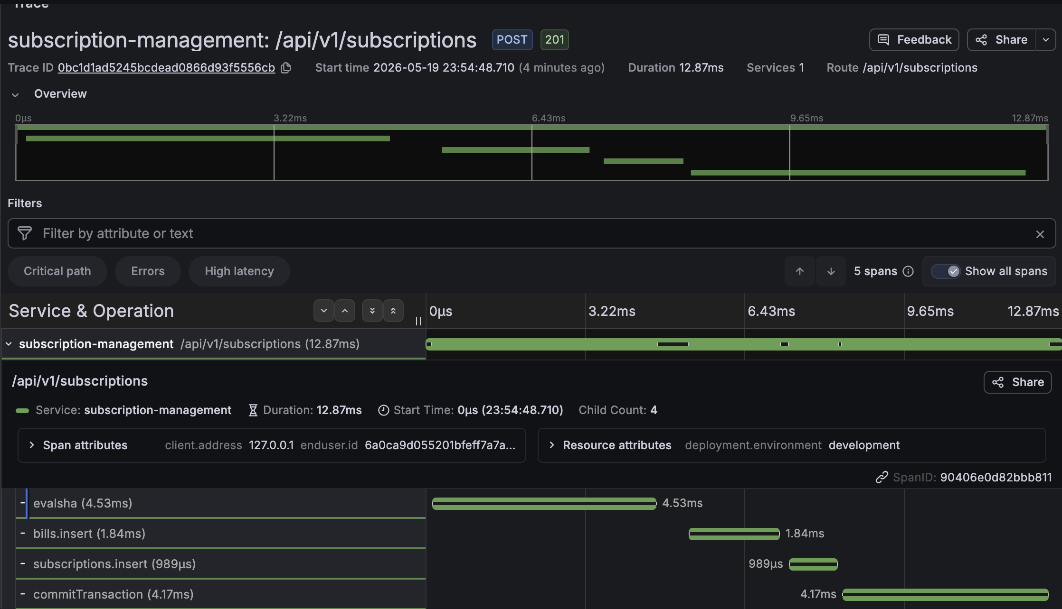The height and width of the screenshot is (609, 1062).
Task: Focus the Filter by attribute or text field
Action: 531,233
